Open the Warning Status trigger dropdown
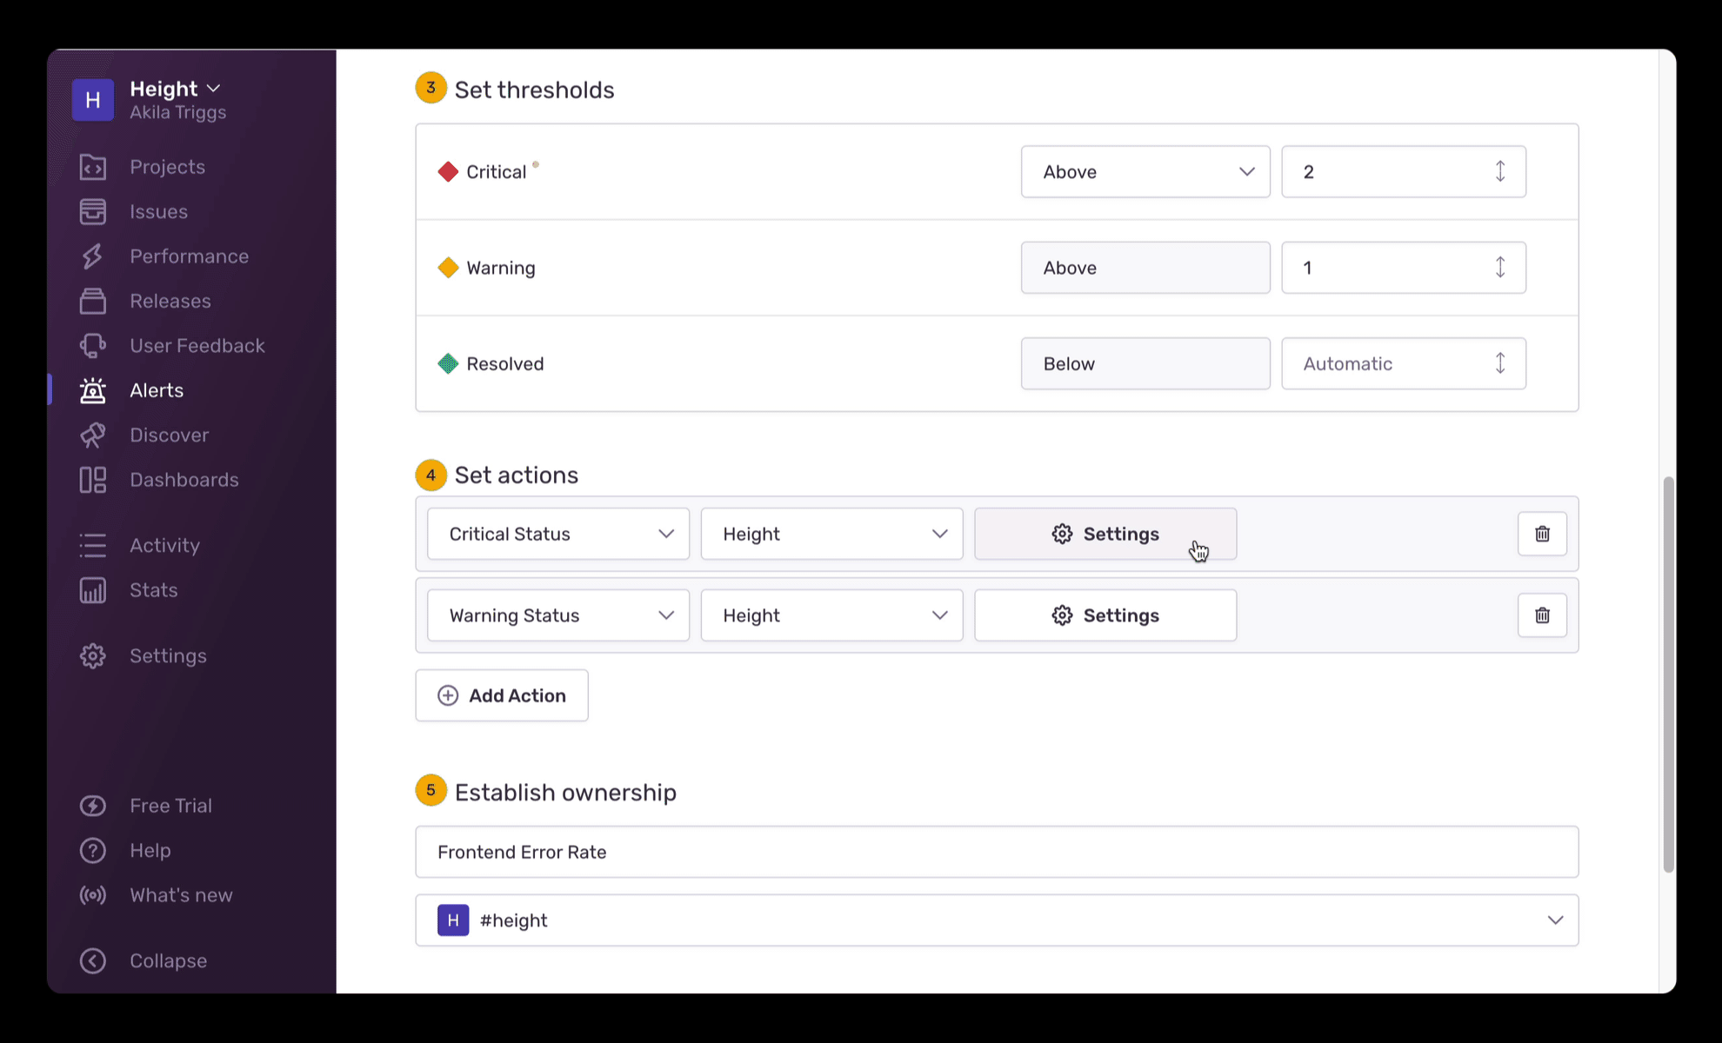 [558, 615]
